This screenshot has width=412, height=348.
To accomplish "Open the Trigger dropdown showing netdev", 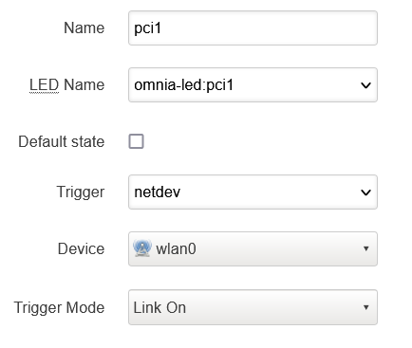I will 253,192.
